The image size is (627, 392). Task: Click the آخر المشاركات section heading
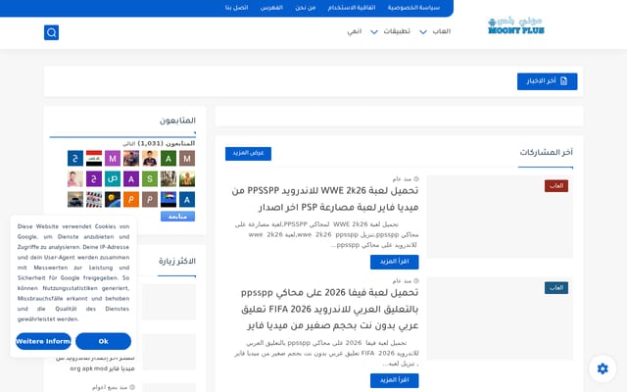point(547,153)
